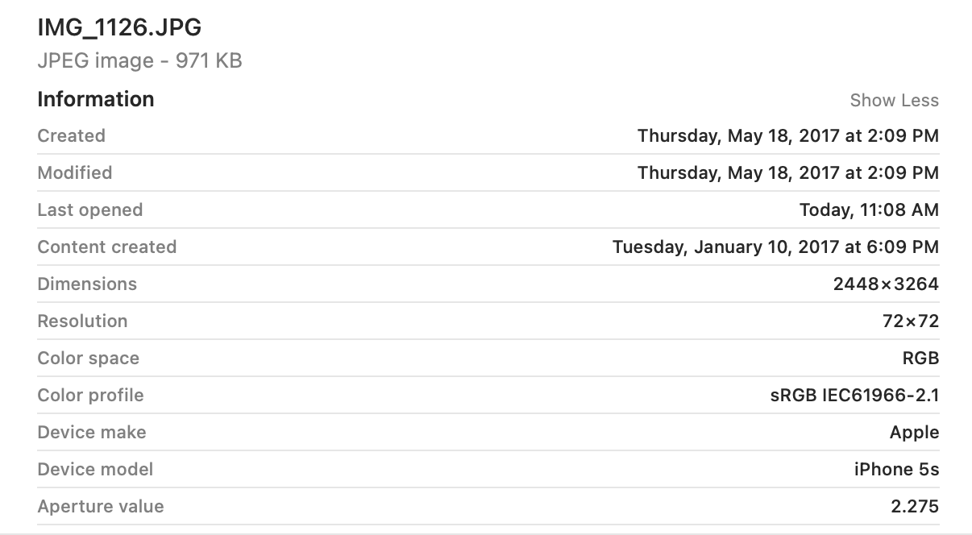This screenshot has width=972, height=535.
Task: Click the Created label
Action: pos(71,135)
